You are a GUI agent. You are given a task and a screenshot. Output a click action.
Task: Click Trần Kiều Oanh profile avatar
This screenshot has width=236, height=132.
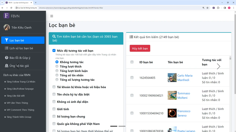(x=6, y=27)
